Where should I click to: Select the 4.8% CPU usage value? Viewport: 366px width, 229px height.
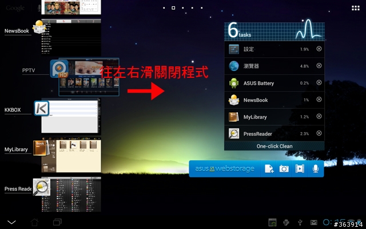click(x=304, y=66)
